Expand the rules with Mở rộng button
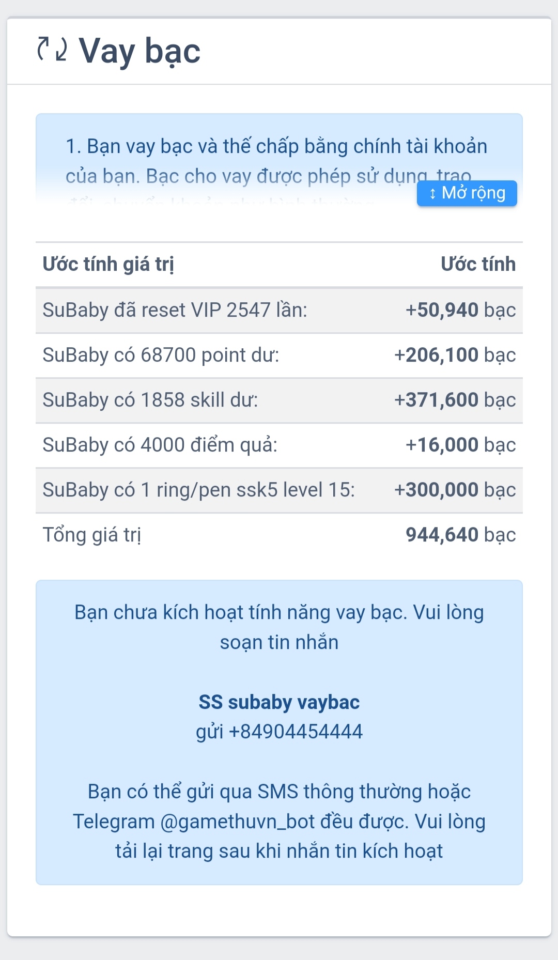 467,193
